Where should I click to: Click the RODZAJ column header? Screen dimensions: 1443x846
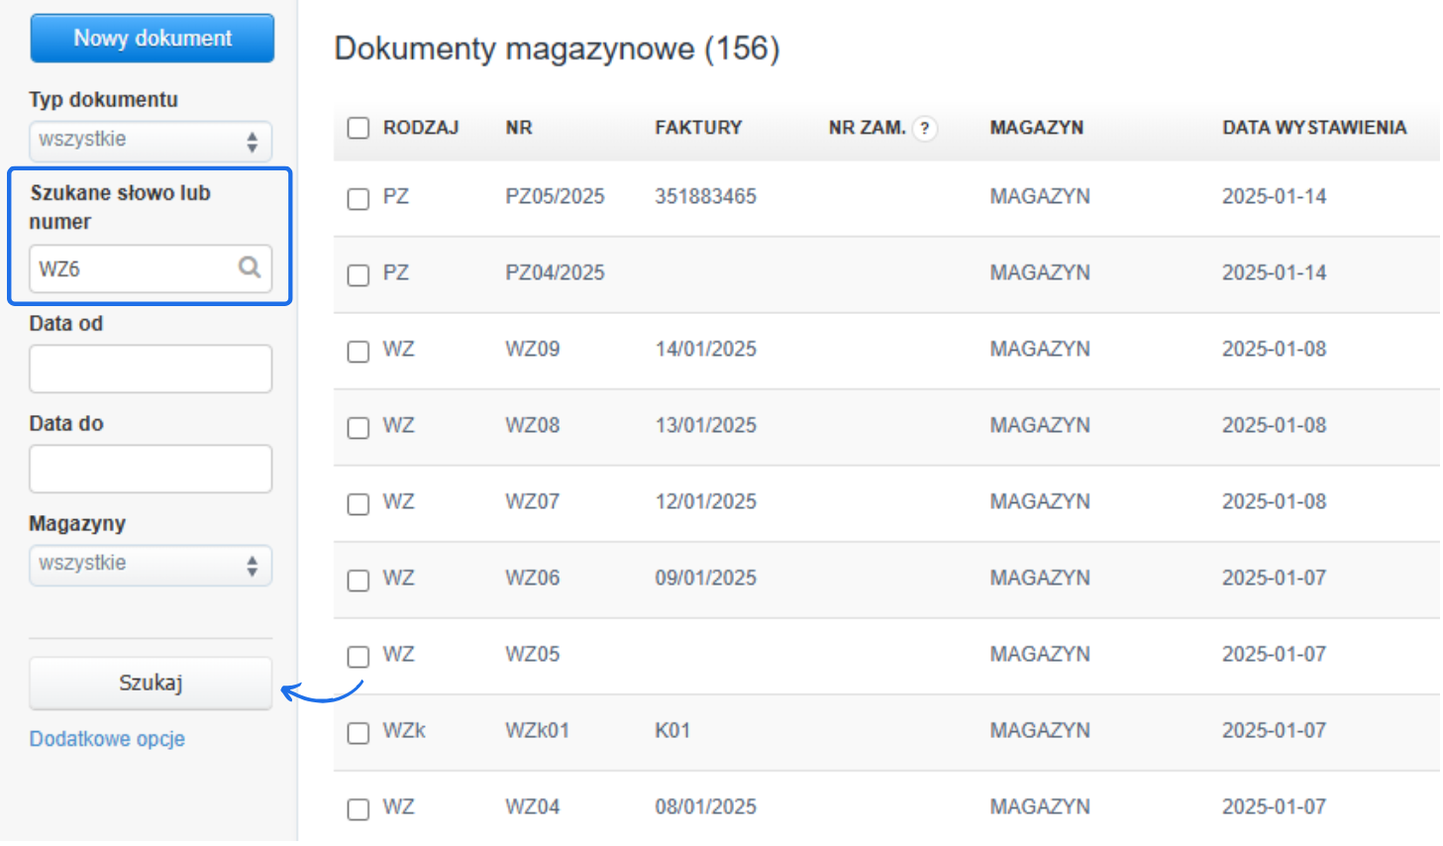(420, 128)
